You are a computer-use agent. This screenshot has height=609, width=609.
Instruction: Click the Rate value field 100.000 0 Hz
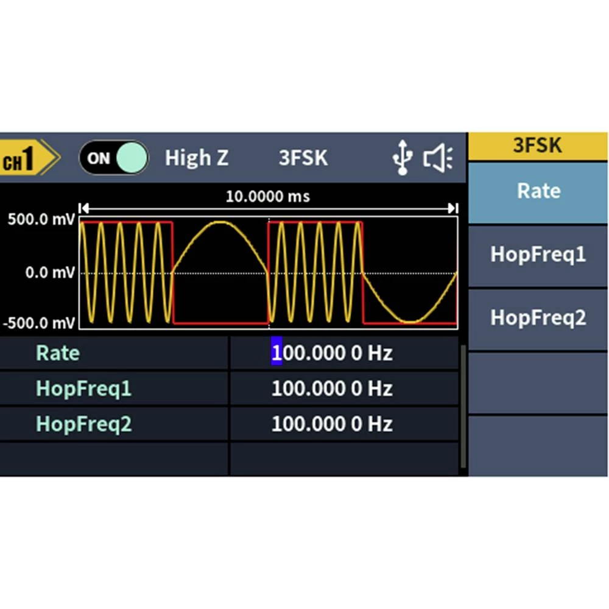[332, 353]
